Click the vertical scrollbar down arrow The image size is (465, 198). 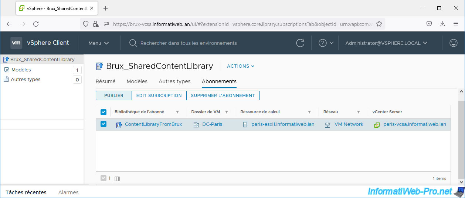[x=461, y=182]
